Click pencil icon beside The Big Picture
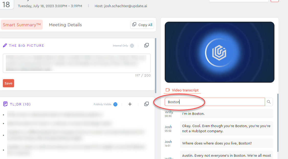288x159 pixels. pos(5,45)
